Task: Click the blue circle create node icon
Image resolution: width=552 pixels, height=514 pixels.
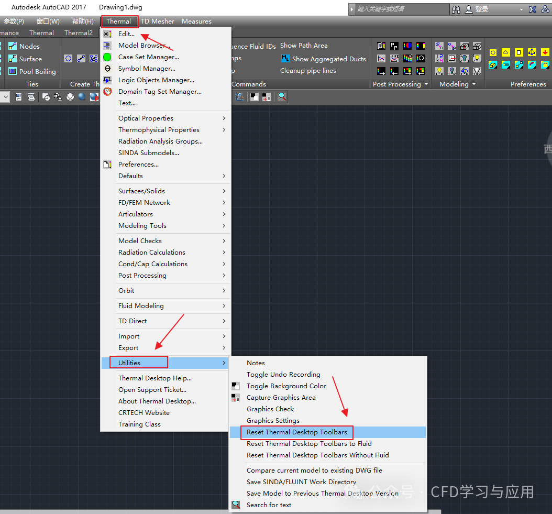Action: coord(68,59)
